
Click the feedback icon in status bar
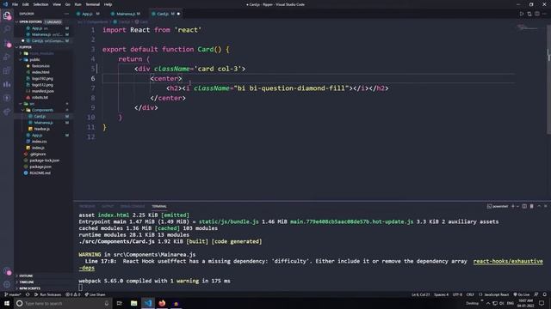click(536, 294)
